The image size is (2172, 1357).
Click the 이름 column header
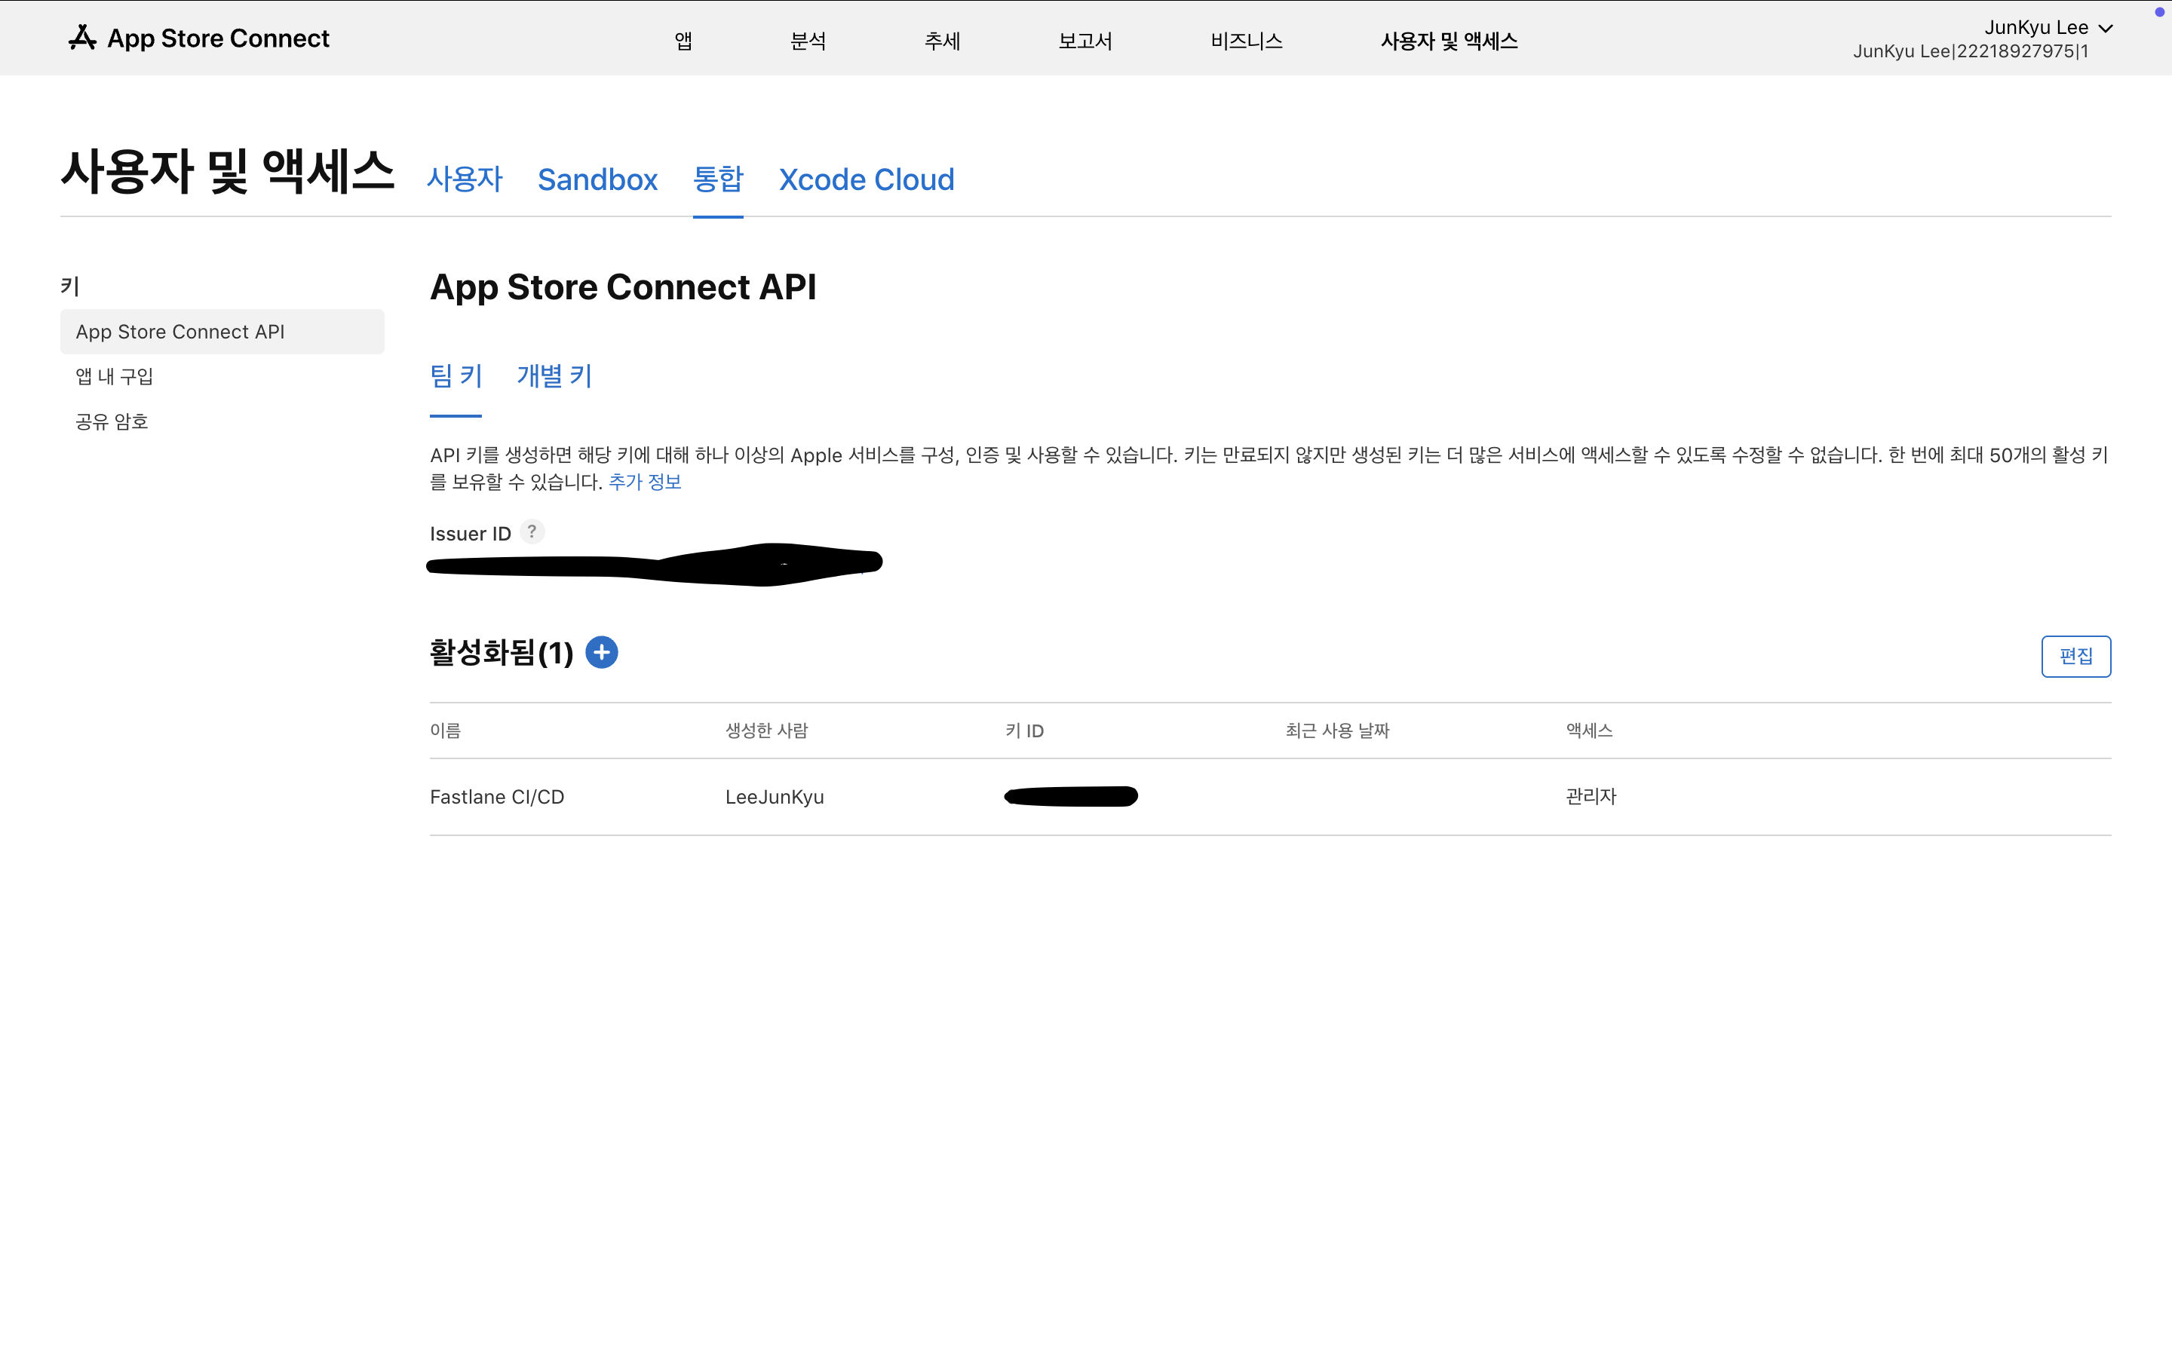[445, 731]
